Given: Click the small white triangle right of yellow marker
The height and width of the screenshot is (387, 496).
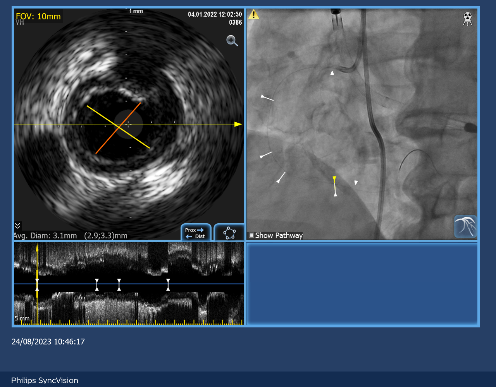Looking at the screenshot, I should (356, 182).
